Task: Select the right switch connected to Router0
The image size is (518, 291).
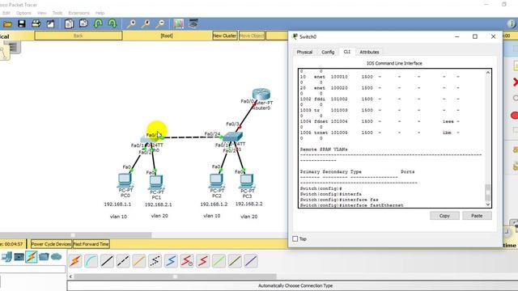Action: click(233, 137)
